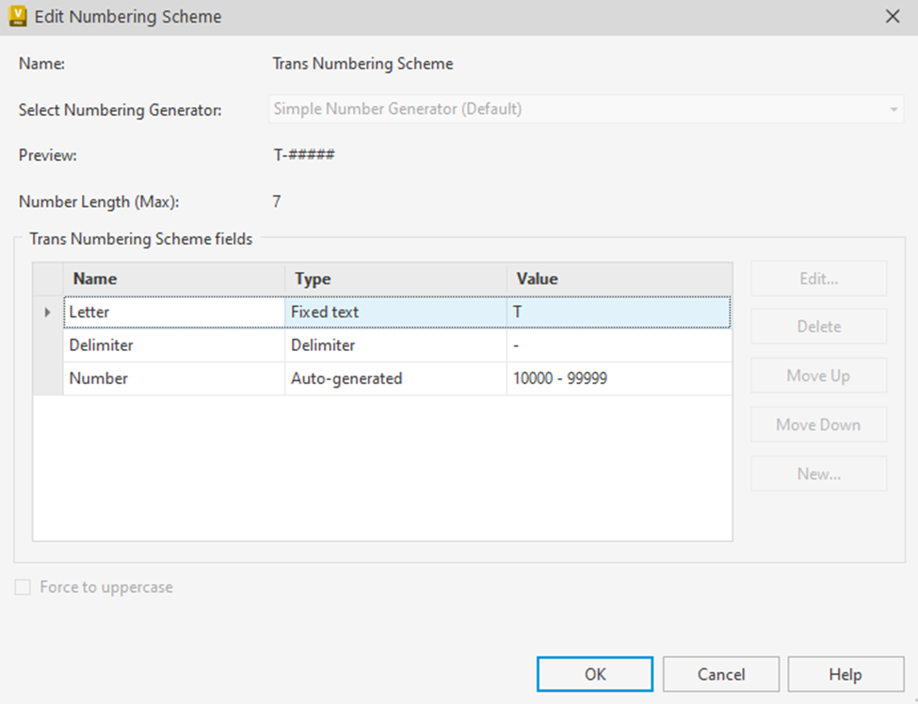The image size is (918, 704).
Task: Click the Edit... button
Action: [x=818, y=279]
